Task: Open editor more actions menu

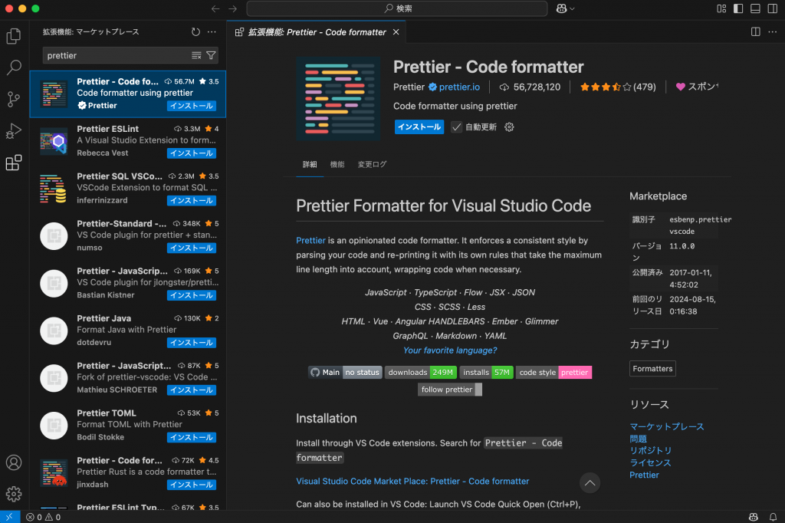Action: (773, 31)
